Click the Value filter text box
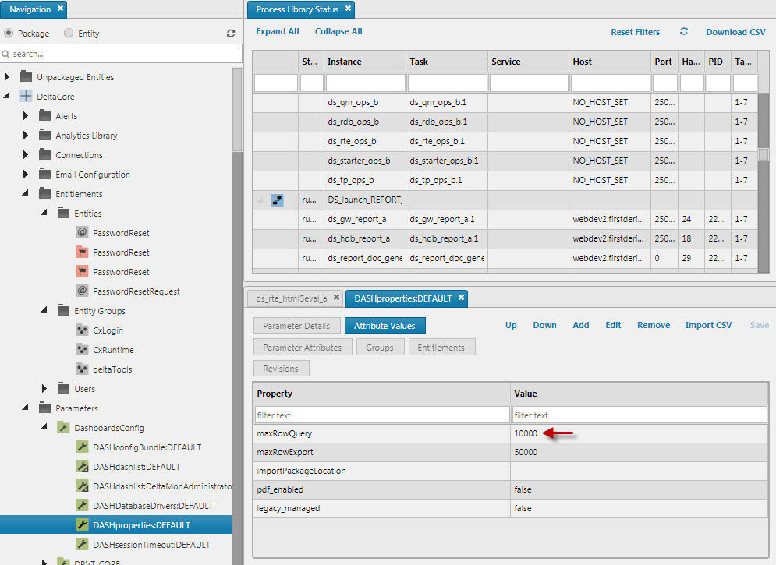The width and height of the screenshot is (776, 565). point(640,415)
